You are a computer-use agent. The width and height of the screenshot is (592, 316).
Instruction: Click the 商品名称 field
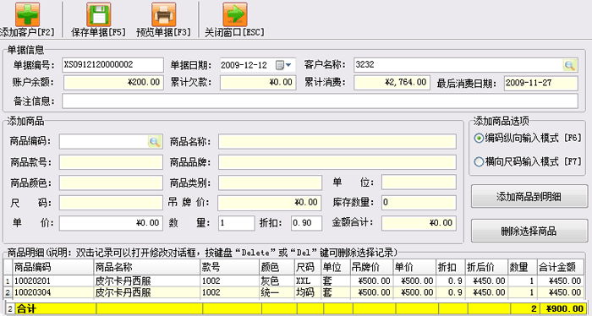point(337,142)
